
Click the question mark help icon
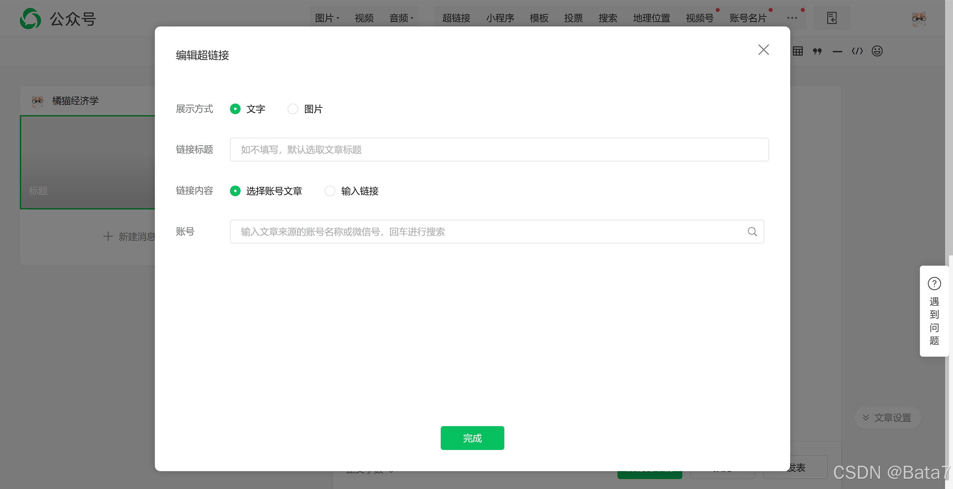934,284
